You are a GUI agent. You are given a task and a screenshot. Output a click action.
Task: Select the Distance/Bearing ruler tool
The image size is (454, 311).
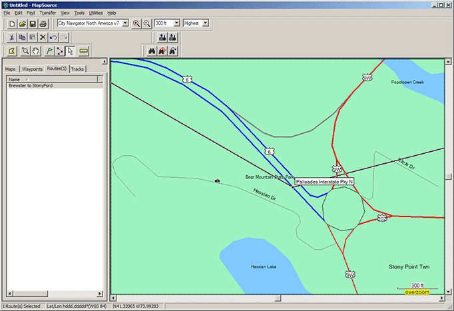point(84,51)
